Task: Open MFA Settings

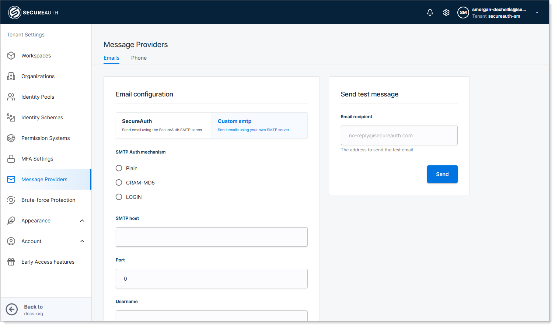Action: click(x=46, y=159)
